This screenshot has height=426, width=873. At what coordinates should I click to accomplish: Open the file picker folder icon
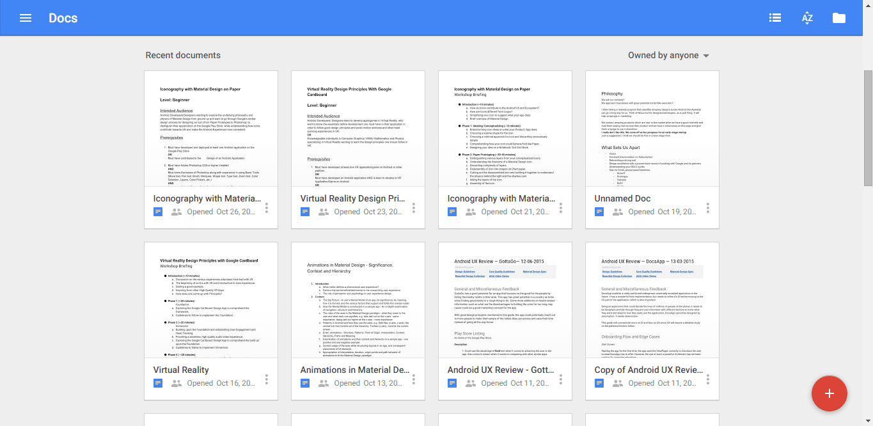coord(839,18)
